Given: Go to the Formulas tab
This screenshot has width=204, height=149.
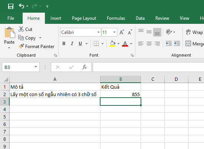Looking at the screenshot, I should [x=116, y=18].
